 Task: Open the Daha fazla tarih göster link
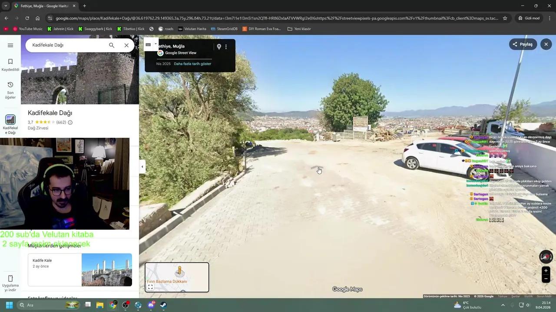pyautogui.click(x=192, y=64)
